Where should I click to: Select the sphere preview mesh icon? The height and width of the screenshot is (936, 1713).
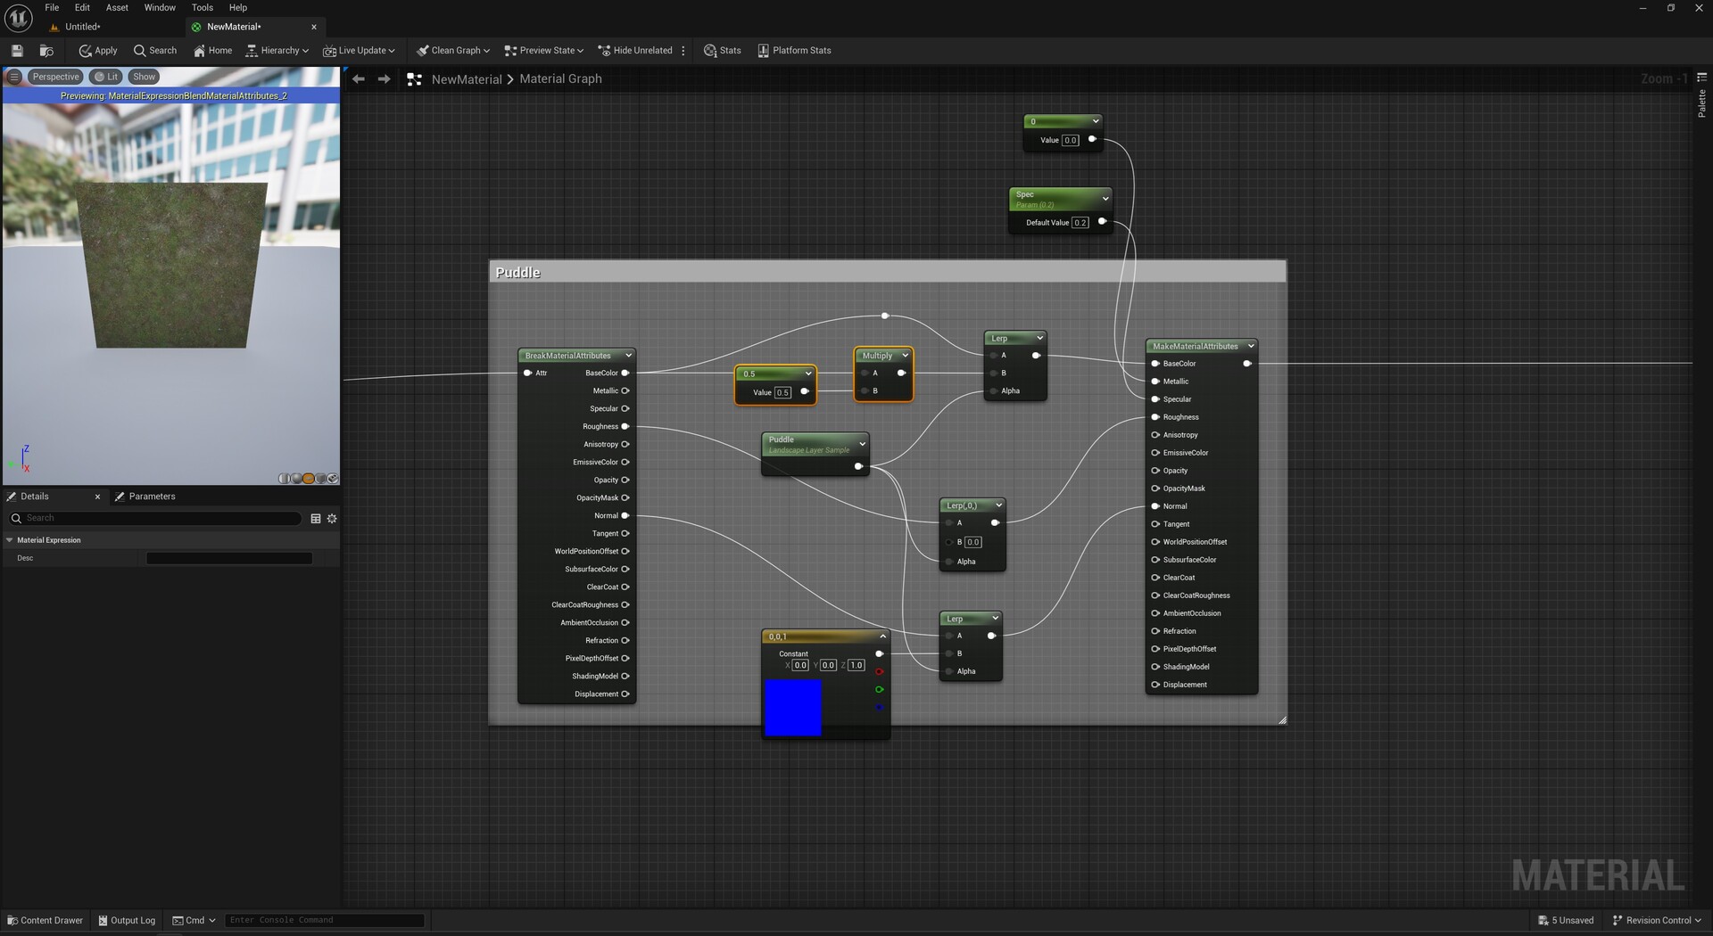tap(297, 479)
